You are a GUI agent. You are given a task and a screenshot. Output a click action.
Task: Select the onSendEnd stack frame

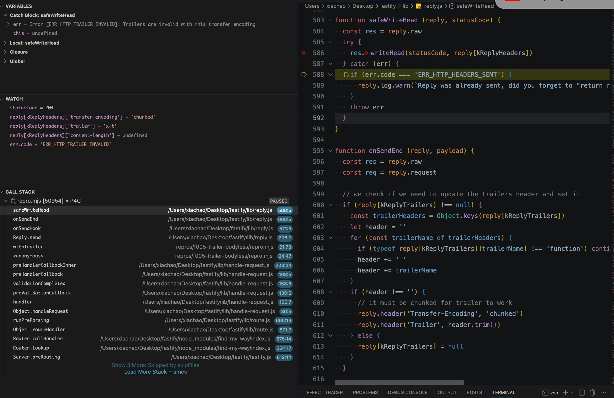(149, 219)
